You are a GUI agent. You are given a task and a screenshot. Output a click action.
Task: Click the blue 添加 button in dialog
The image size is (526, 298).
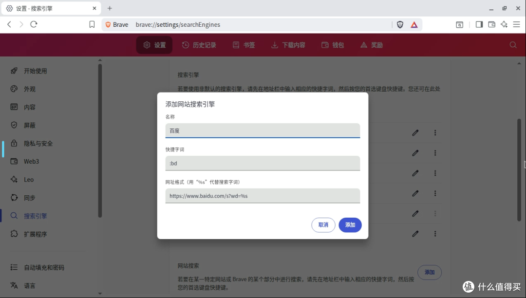pos(350,225)
